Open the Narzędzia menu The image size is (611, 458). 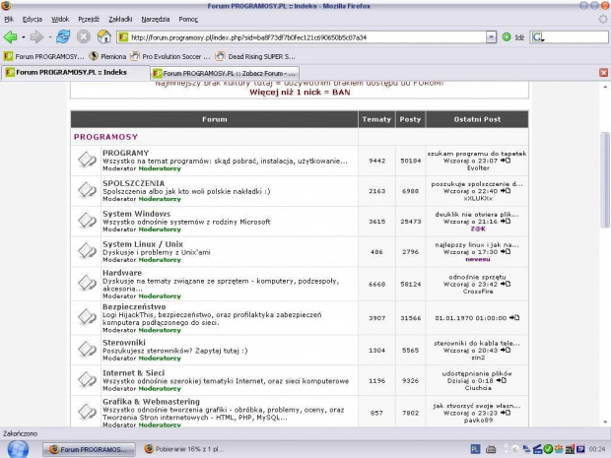point(156,19)
